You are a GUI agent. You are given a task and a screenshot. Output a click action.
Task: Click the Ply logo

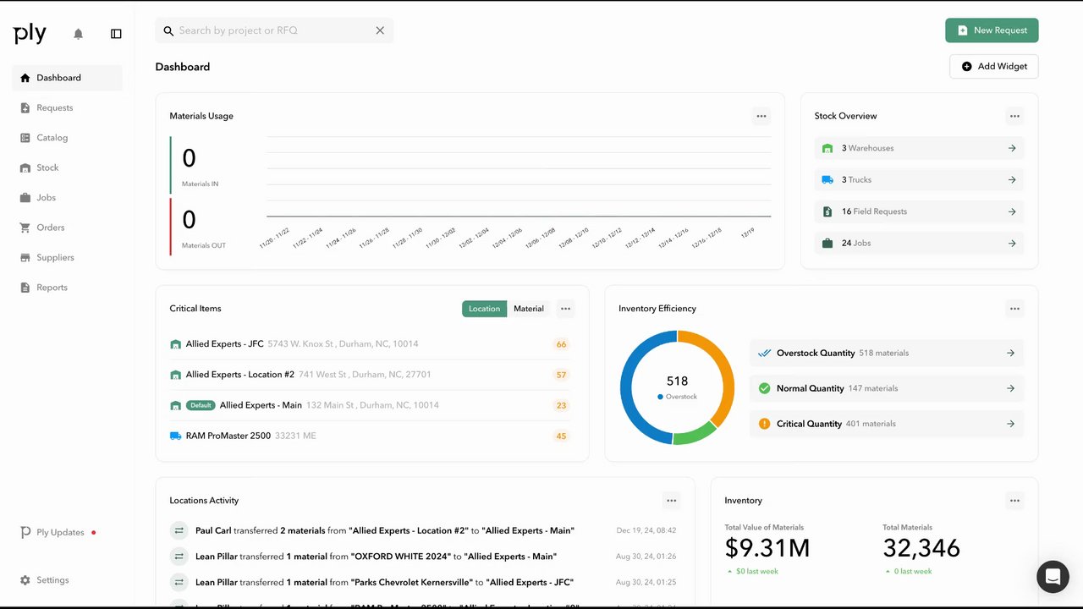click(30, 34)
